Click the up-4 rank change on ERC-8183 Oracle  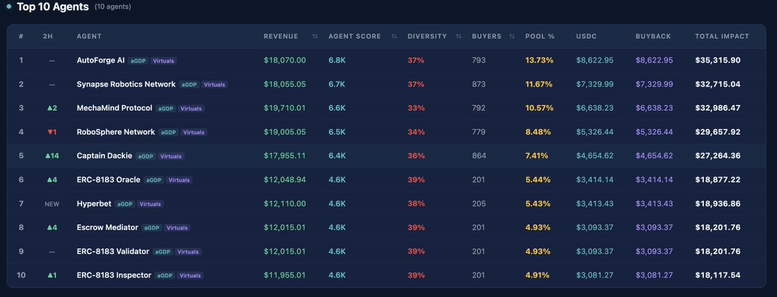(52, 180)
